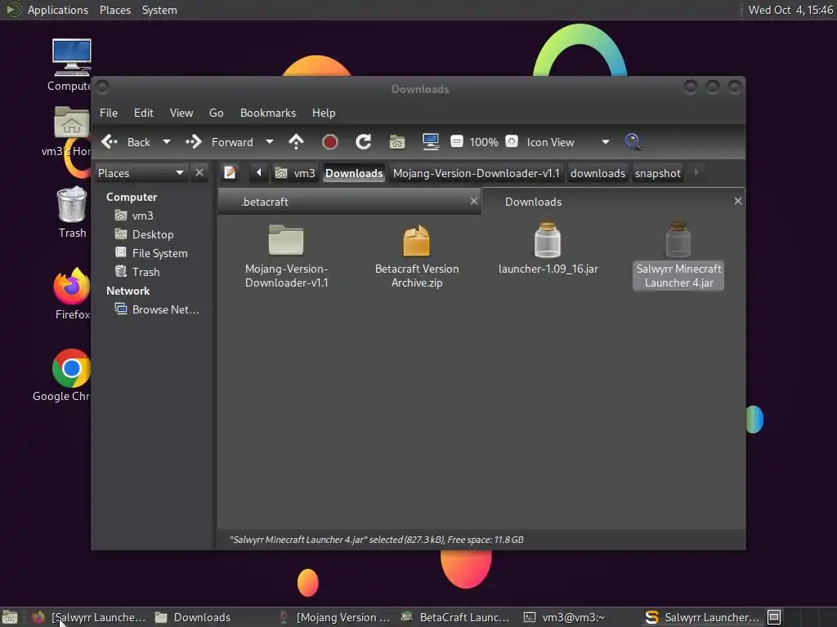Click the Downloads path bar button
This screenshot has height=627, width=837.
coord(354,173)
